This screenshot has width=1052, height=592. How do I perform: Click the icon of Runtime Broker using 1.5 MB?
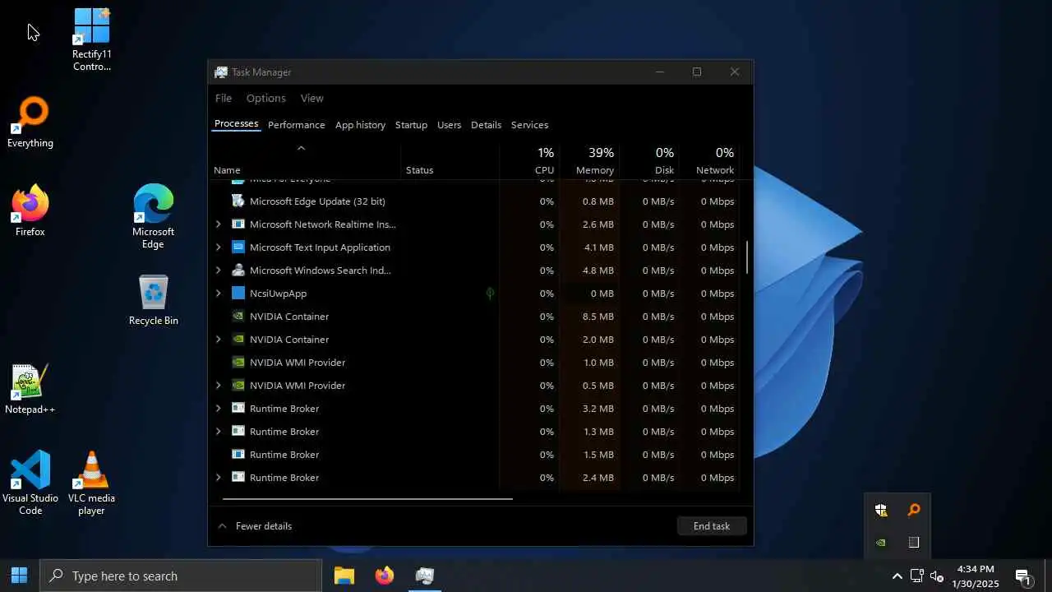(x=238, y=454)
